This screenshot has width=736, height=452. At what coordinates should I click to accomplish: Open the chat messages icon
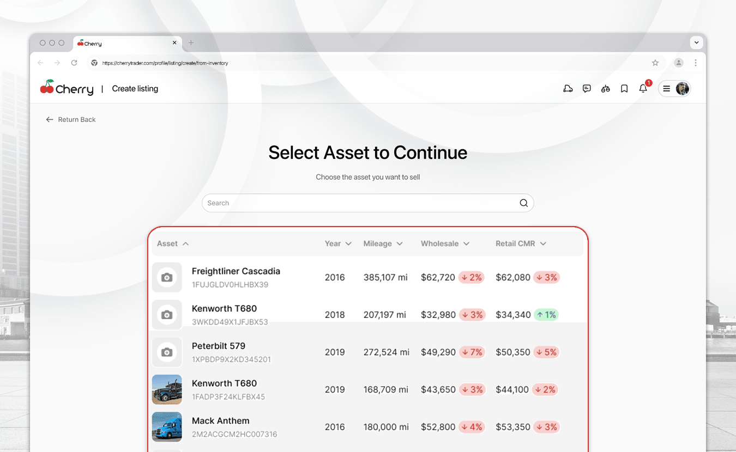(x=587, y=88)
